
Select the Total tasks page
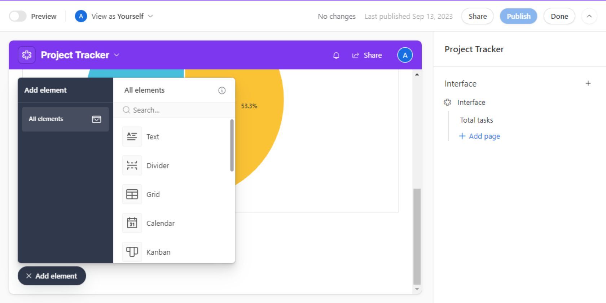click(476, 120)
